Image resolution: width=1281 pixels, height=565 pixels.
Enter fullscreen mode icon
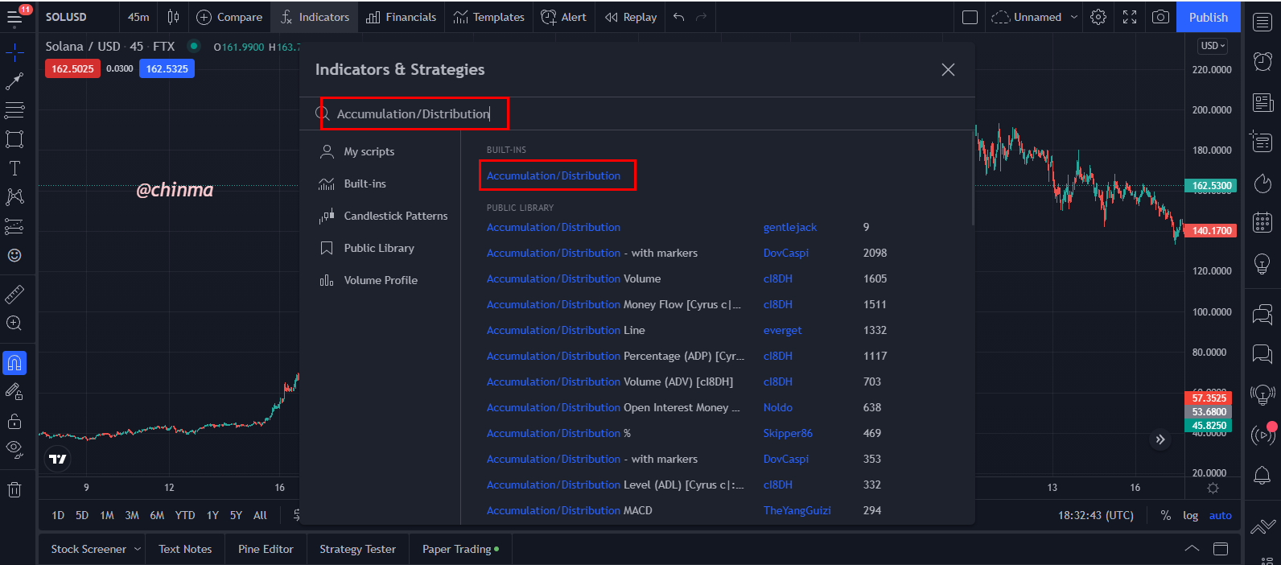(x=1130, y=17)
